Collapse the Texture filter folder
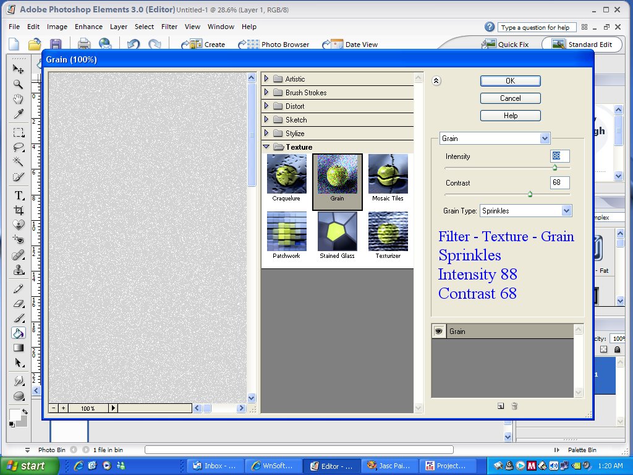Image resolution: width=633 pixels, height=475 pixels. (x=266, y=147)
